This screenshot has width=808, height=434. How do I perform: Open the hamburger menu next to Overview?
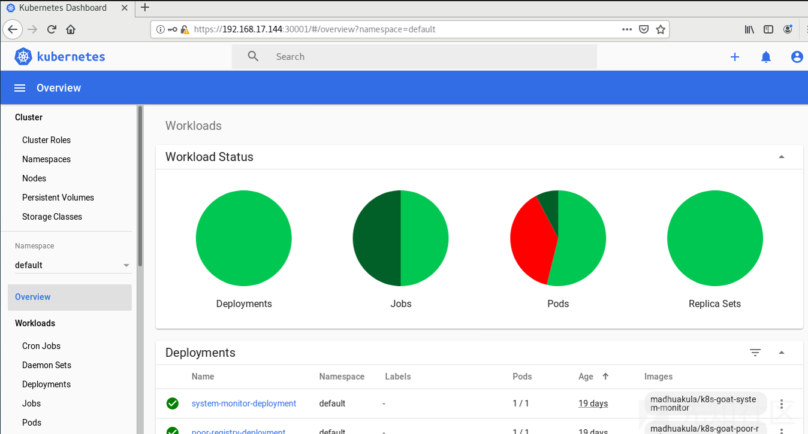tap(20, 88)
